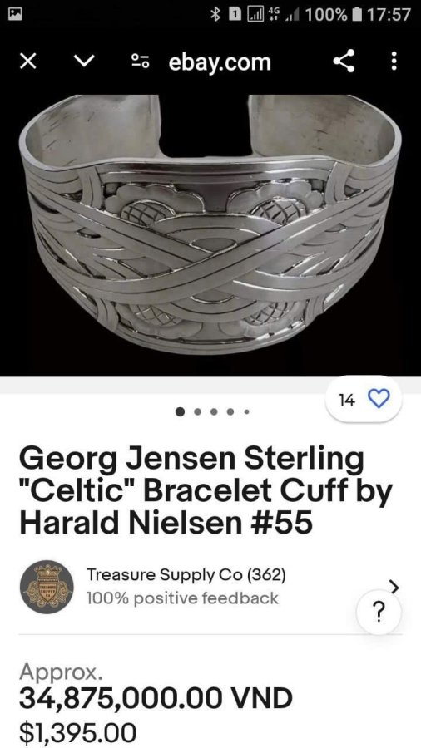Visit Treasure Supply Co (362) seller link
Screen dimensions: 421x748
coord(186,575)
